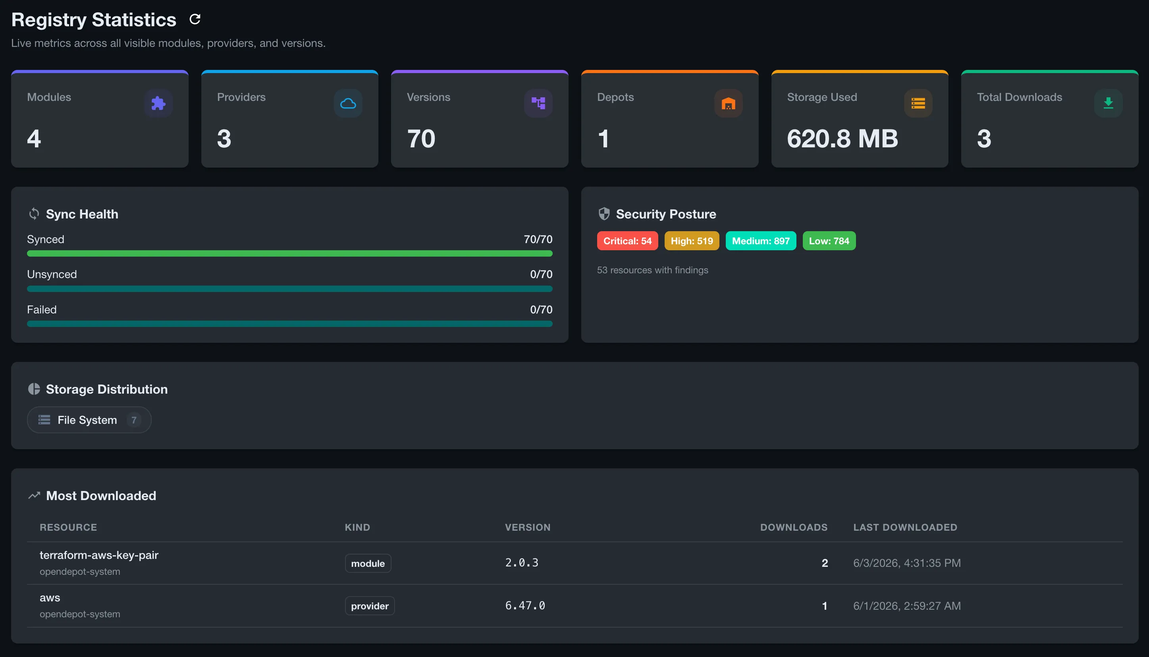Open the terraform-aws-key-pair resource
This screenshot has height=657, width=1149.
coord(99,555)
